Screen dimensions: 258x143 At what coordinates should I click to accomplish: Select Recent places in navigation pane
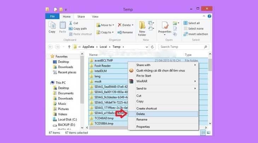click(67, 72)
